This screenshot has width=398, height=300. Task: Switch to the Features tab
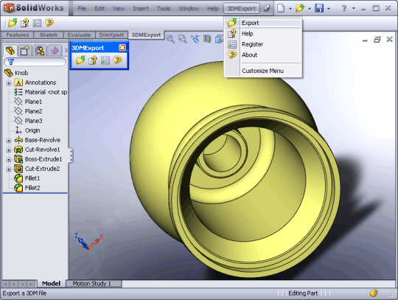pos(18,35)
